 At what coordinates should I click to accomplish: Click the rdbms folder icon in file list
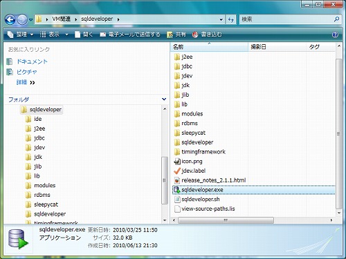tap(177, 124)
